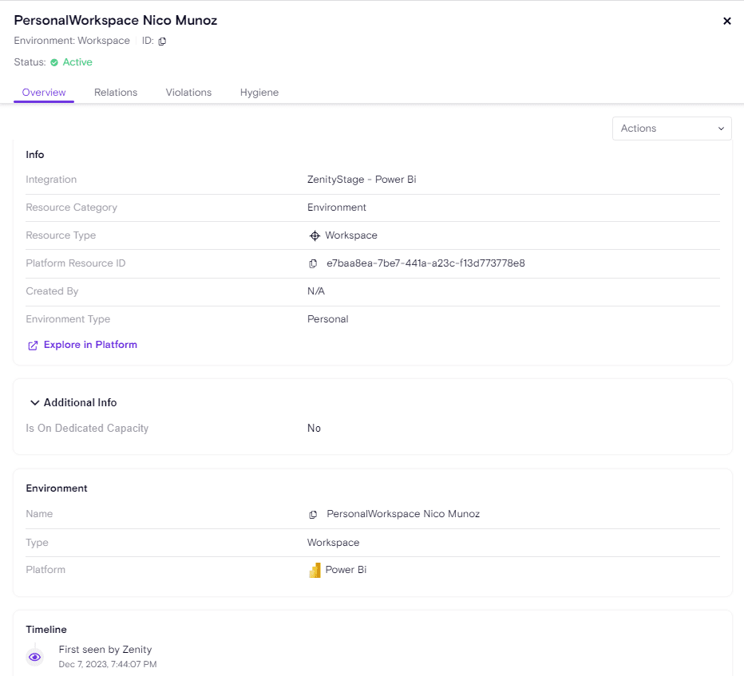Open the Violations tab
This screenshot has width=744, height=676.
tap(188, 93)
